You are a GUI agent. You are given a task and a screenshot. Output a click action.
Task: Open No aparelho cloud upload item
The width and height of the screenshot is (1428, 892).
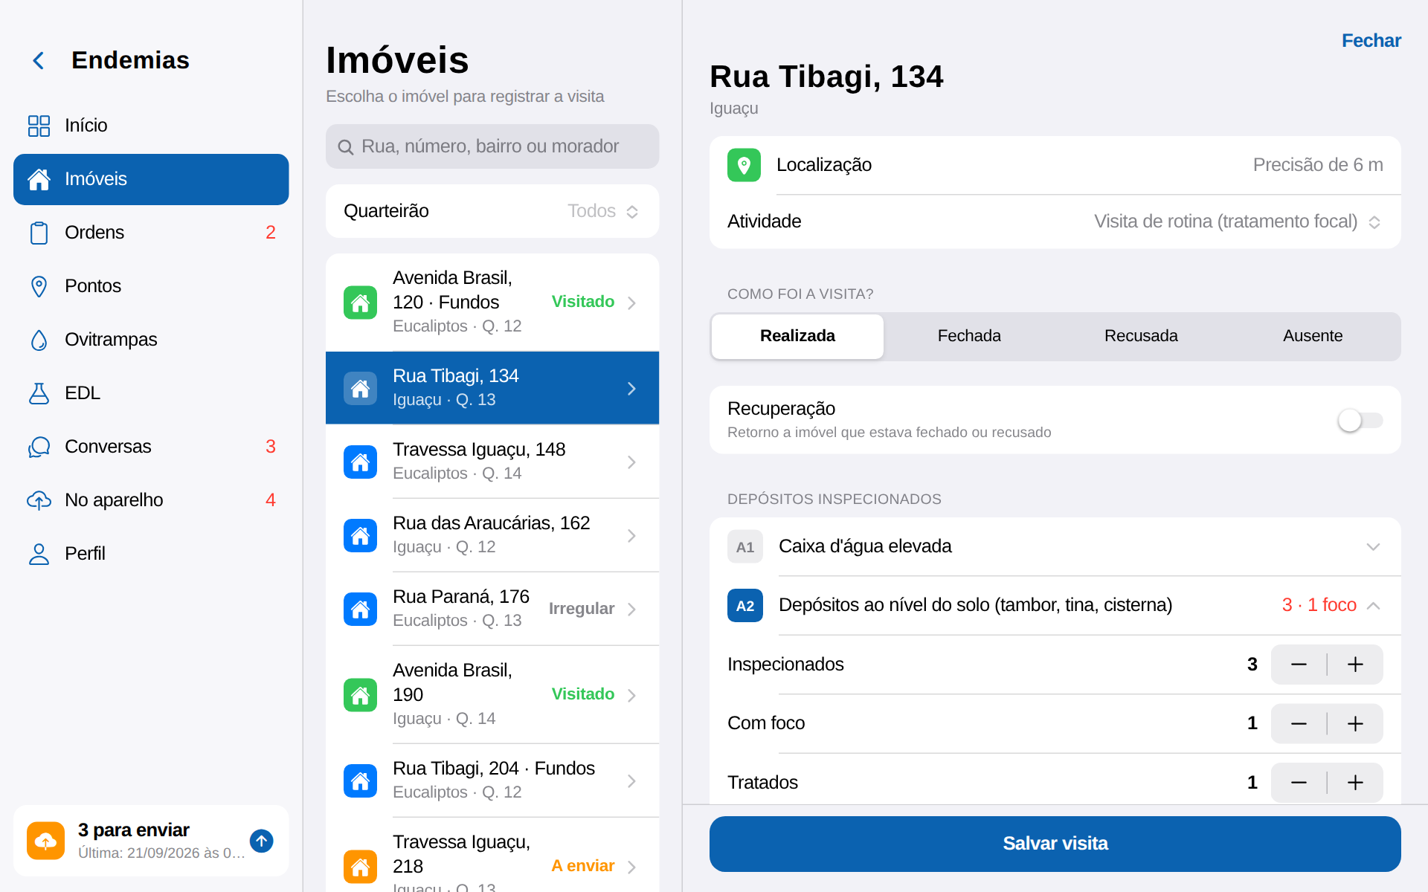151,500
